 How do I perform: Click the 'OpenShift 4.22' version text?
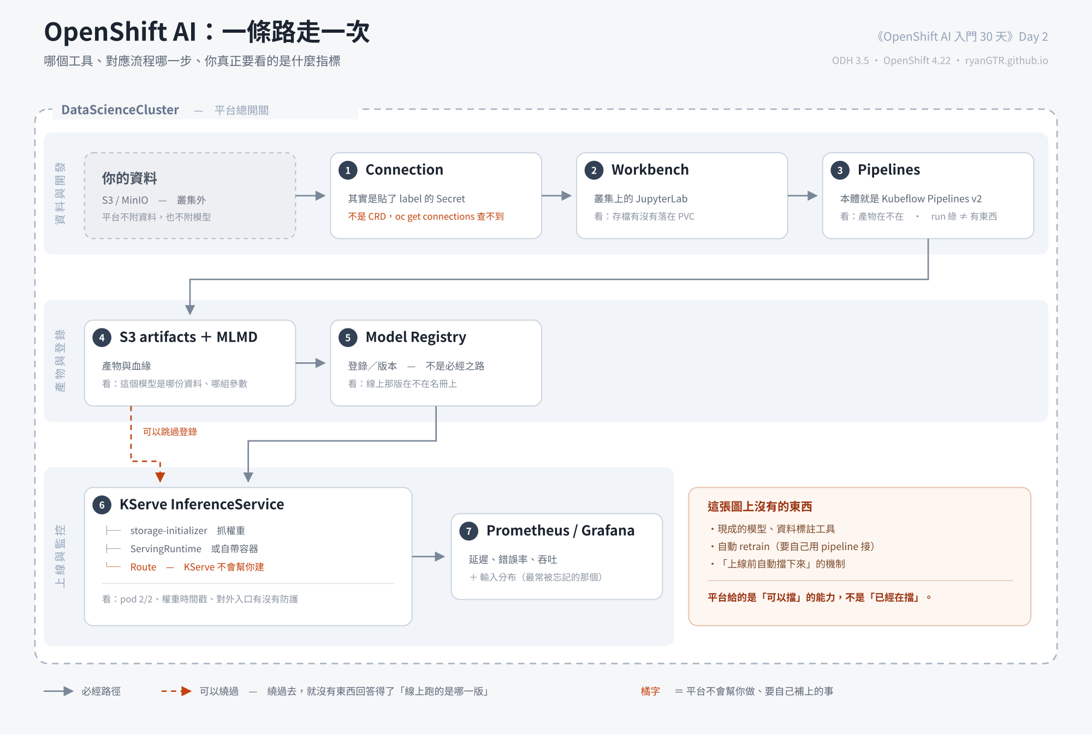pyautogui.click(x=917, y=61)
